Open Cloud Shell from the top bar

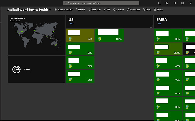tap(159, 3)
